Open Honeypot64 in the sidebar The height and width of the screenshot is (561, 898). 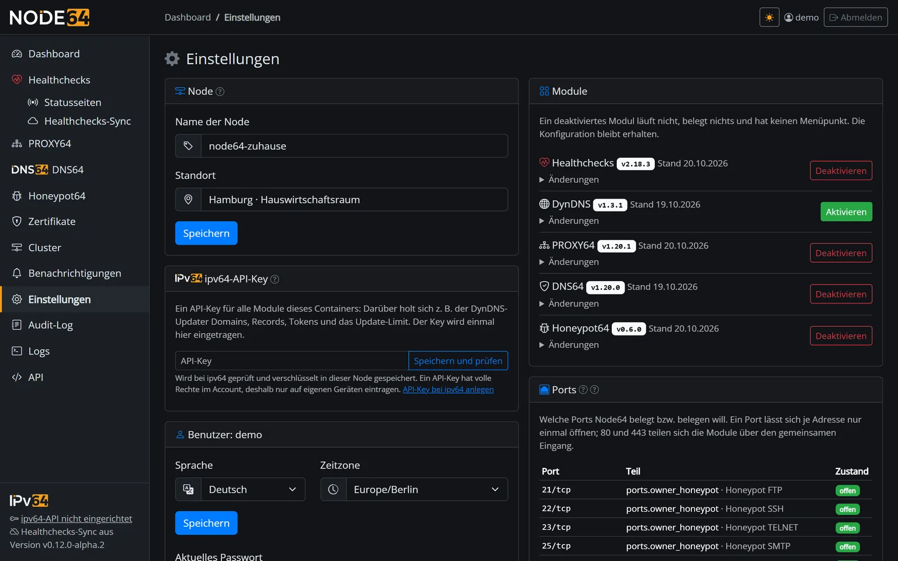click(x=75, y=196)
